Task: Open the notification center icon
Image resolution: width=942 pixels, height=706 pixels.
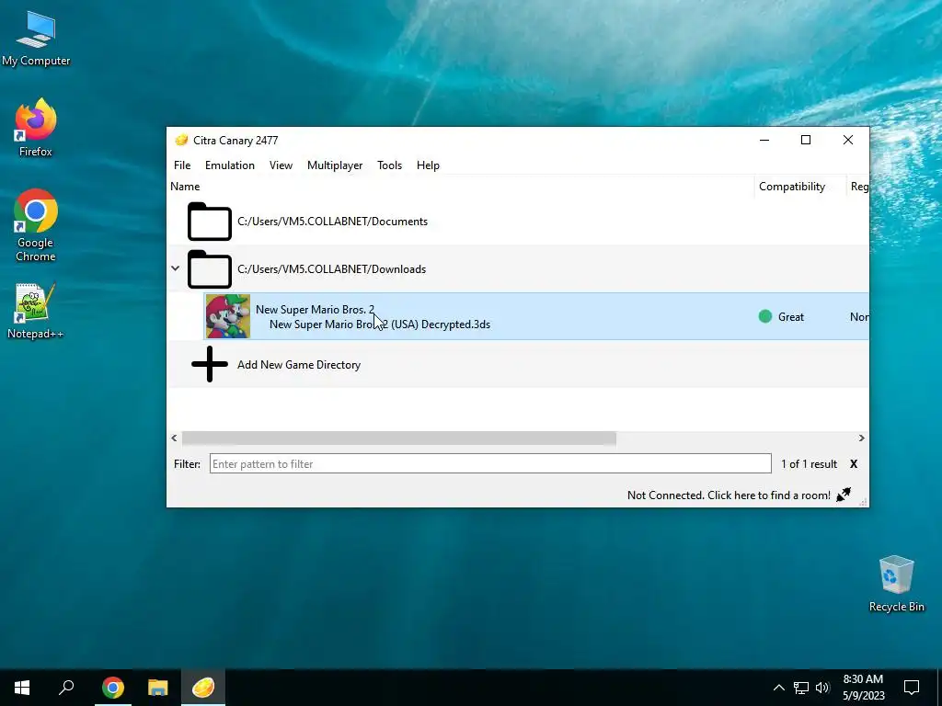Action: coord(912,688)
